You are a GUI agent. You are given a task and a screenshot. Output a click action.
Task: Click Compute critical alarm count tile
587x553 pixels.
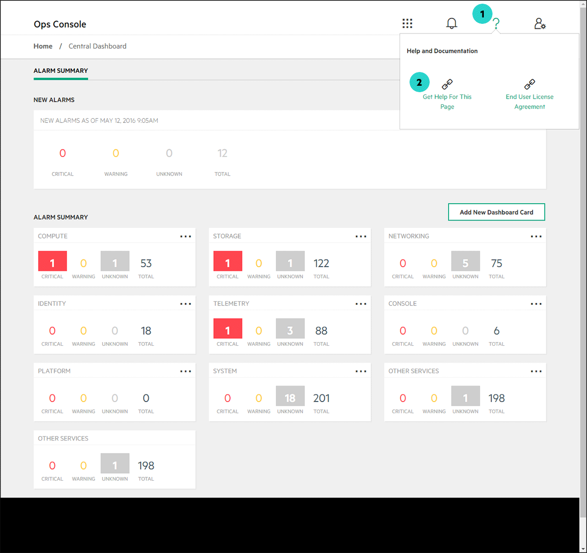[52, 261]
